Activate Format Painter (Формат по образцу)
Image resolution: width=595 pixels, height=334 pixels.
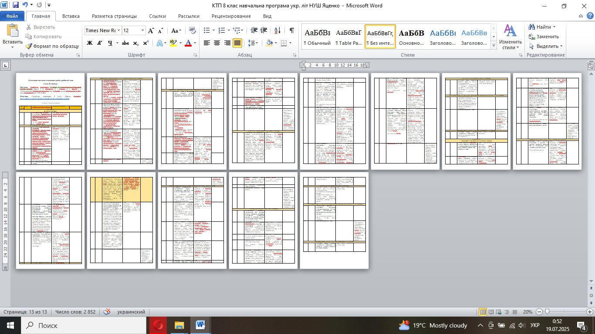tap(52, 46)
